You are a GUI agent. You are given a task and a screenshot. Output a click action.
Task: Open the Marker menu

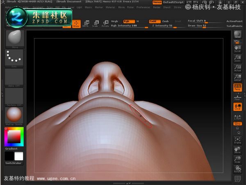(99, 7)
